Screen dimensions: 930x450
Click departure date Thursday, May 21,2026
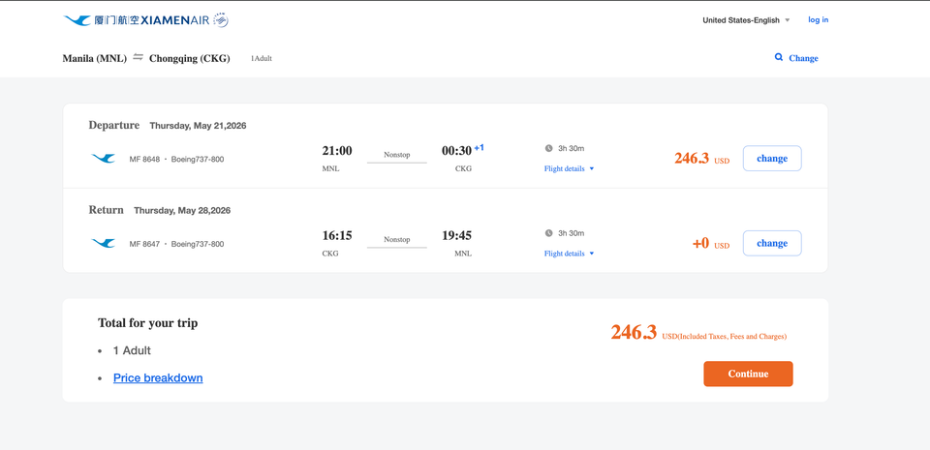pyautogui.click(x=198, y=126)
